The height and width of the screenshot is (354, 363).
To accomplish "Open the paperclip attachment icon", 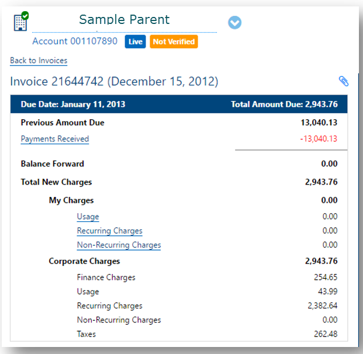I will pyautogui.click(x=343, y=81).
